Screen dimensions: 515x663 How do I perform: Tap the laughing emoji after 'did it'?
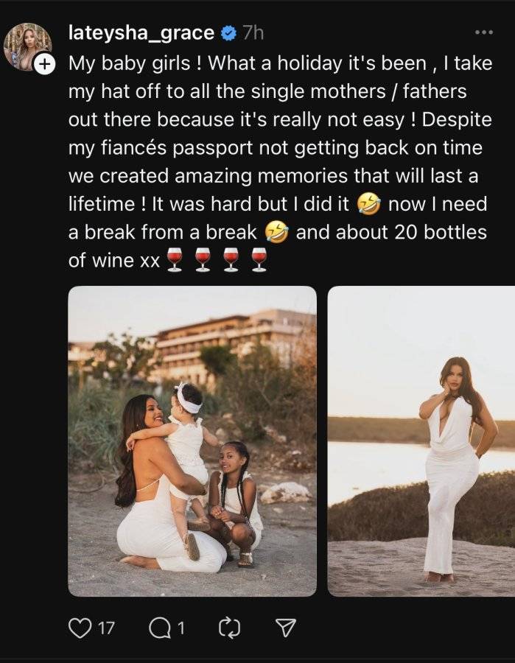pyautogui.click(x=369, y=204)
